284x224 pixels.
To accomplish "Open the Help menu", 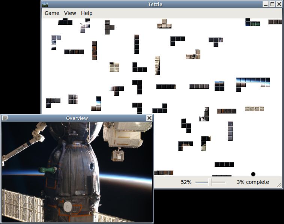I will click(87, 13).
